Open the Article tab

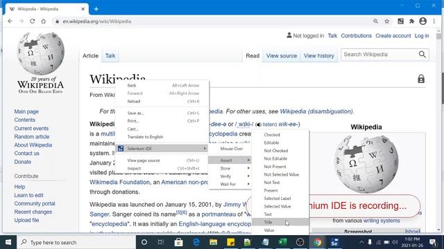click(x=90, y=55)
